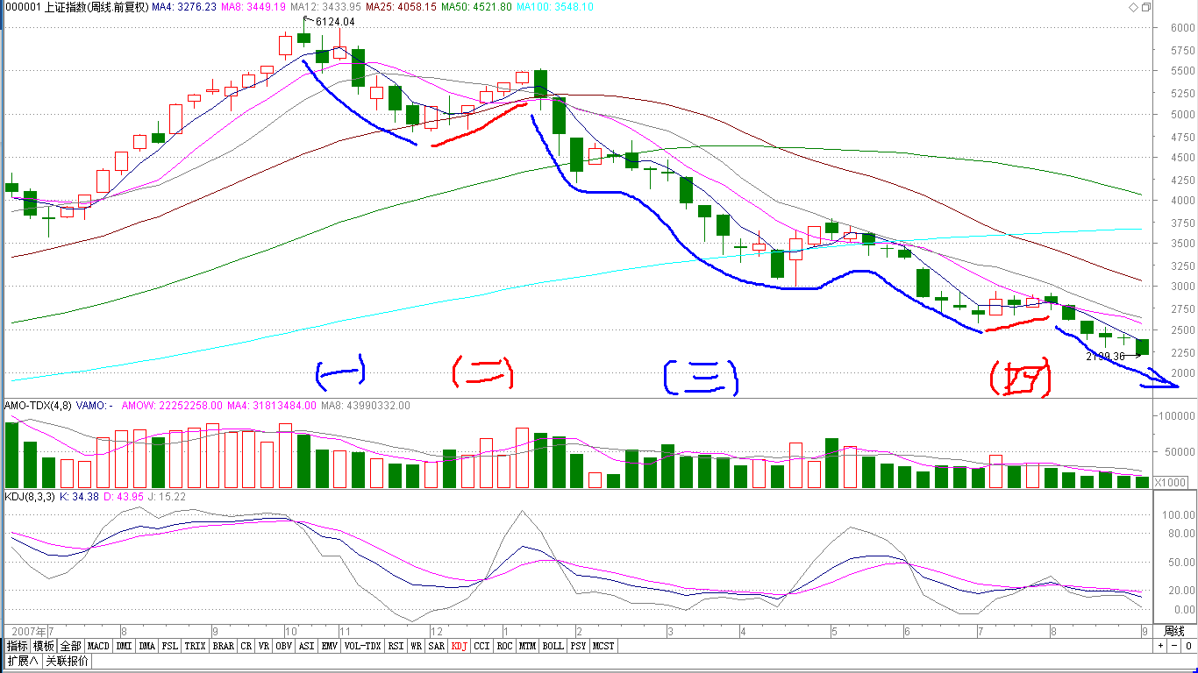This screenshot has height=673, width=1198.
Task: Select the PSY indicator
Action: click(x=577, y=646)
